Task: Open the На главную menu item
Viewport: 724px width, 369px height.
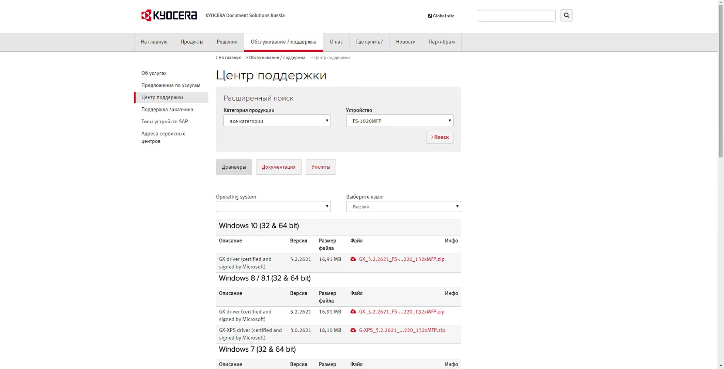Action: [x=154, y=42]
